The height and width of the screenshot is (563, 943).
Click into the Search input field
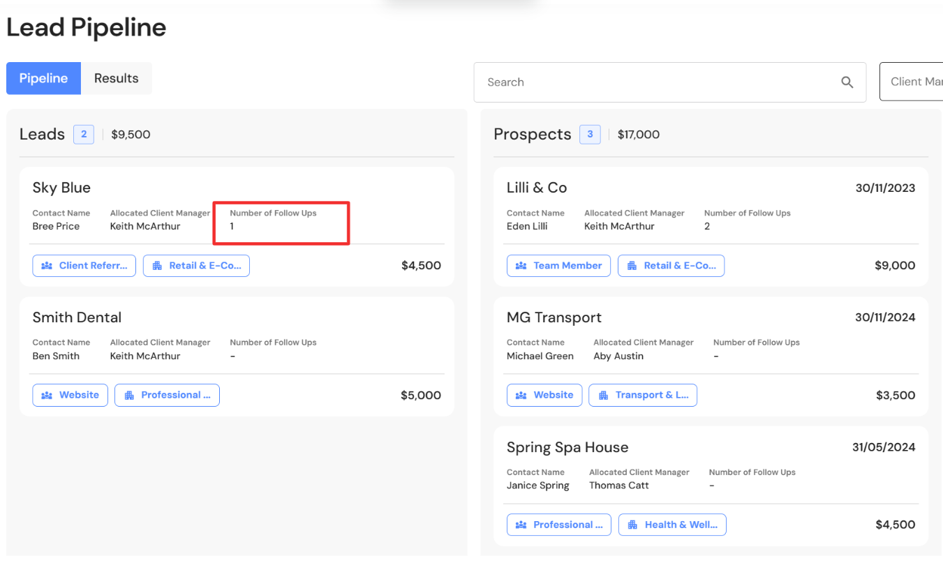tap(656, 82)
